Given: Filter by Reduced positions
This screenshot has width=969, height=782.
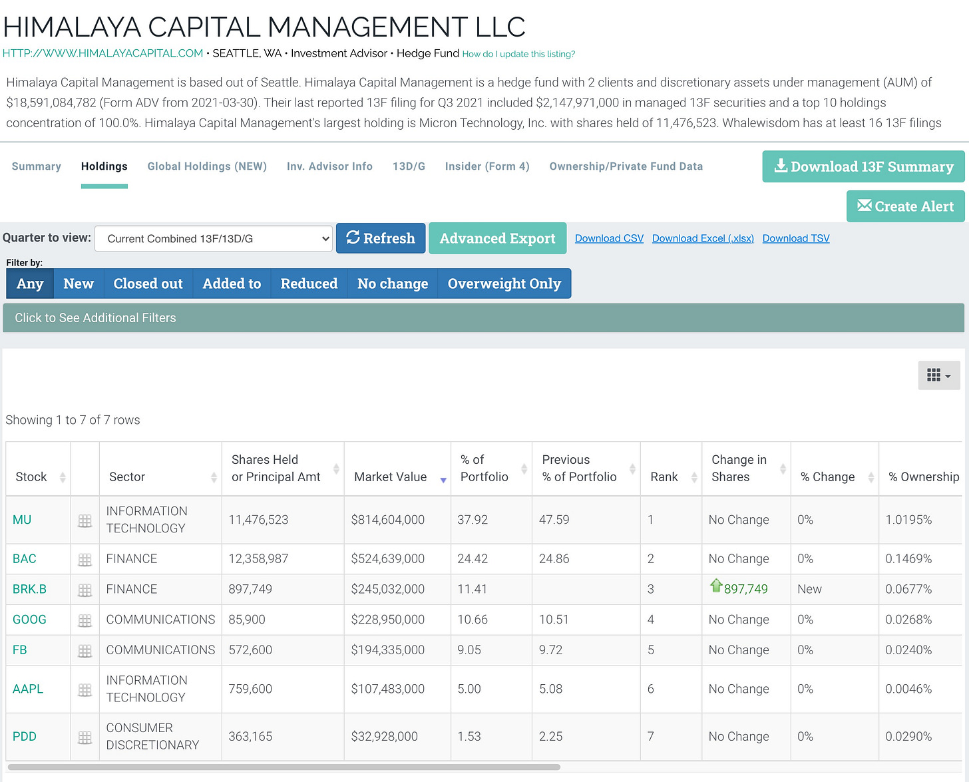Looking at the screenshot, I should pos(309,284).
